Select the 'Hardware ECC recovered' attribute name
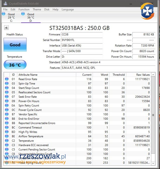Screen dimensions: 160x169 pos(33,145)
